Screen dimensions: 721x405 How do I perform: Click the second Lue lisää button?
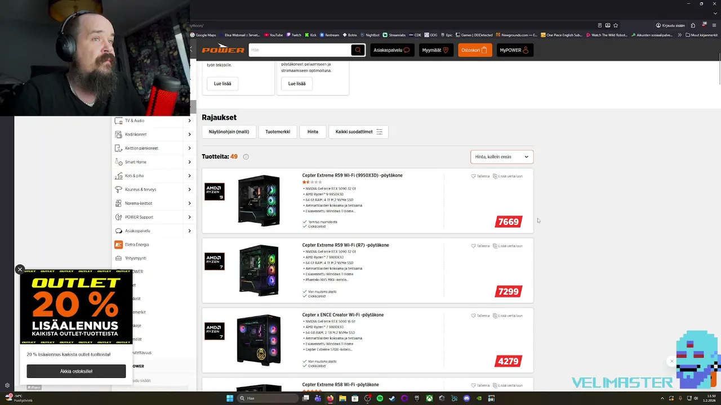[297, 83]
